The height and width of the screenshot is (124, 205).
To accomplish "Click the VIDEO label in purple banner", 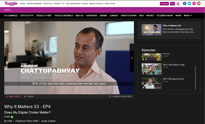I will pyautogui.click(x=7, y=10).
